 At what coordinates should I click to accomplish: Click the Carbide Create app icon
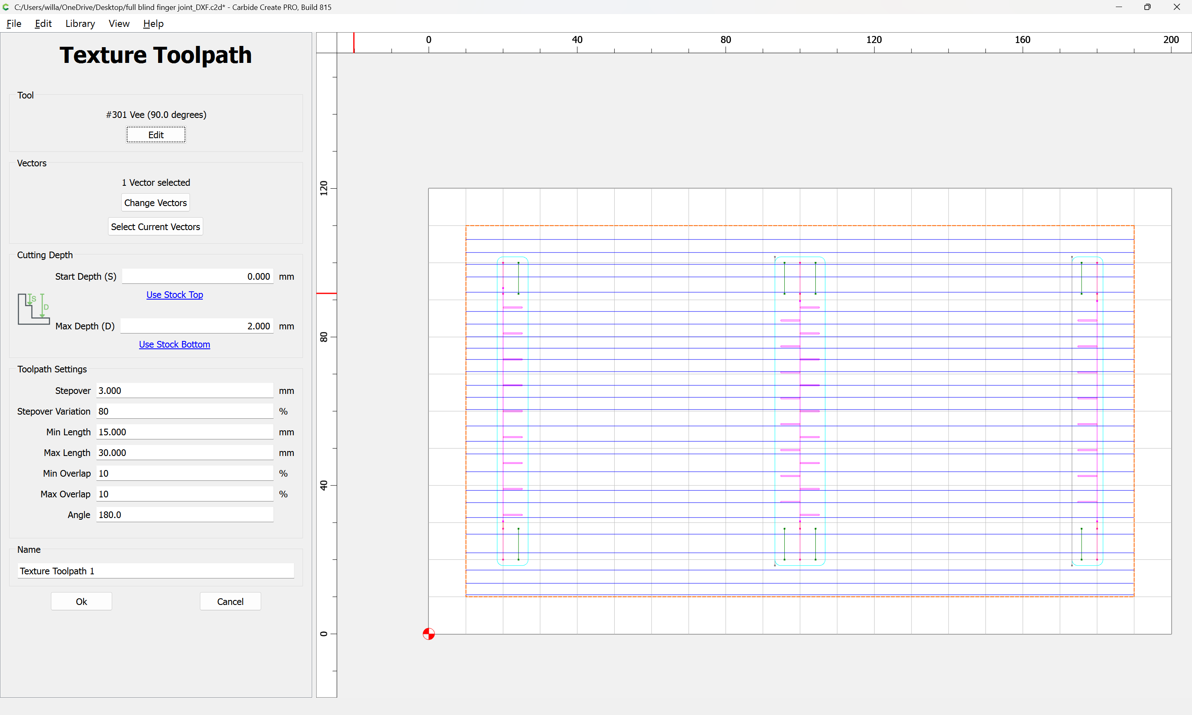[x=6, y=7]
